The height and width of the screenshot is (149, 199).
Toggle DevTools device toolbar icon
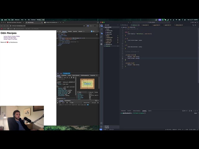point(60,31)
